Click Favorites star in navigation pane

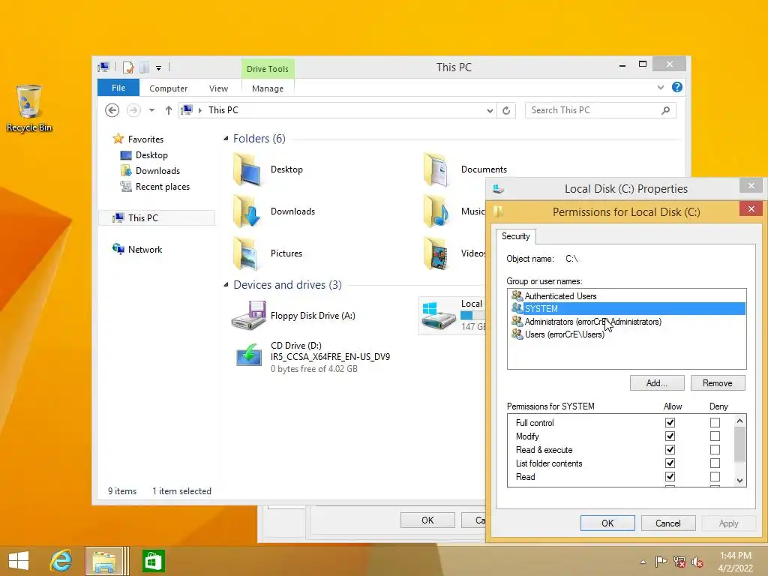[118, 139]
